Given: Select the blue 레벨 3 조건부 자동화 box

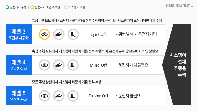Looking at the screenshot, I should click(x=19, y=34).
